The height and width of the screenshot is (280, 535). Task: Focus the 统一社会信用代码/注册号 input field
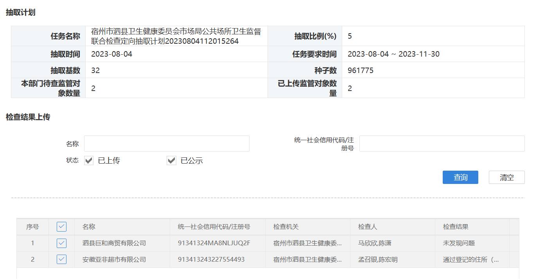pos(442,144)
